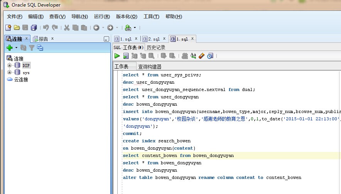Click the Schema Browser icon in connections toolbar
Viewport: 341px width, 194px height.
click(x=40, y=47)
